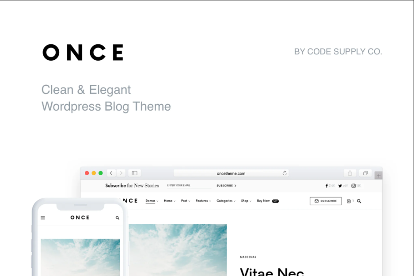Open the browser share icon

click(x=350, y=173)
